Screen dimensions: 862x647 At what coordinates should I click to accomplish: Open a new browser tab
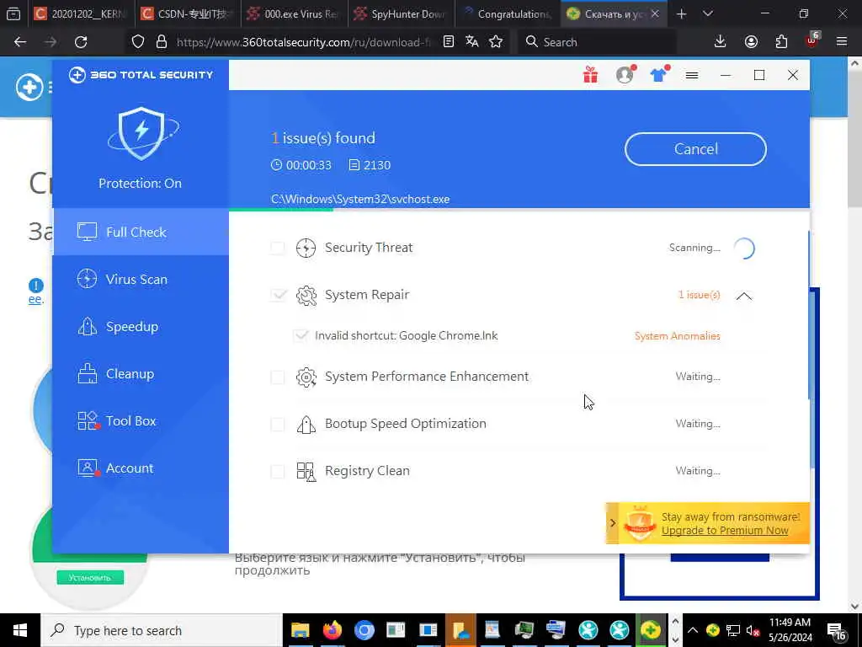pos(681,13)
